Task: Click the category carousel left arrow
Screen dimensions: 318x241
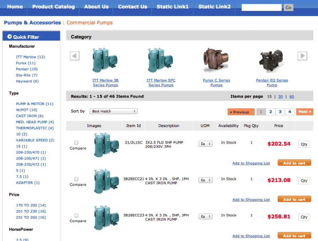Action: point(75,56)
